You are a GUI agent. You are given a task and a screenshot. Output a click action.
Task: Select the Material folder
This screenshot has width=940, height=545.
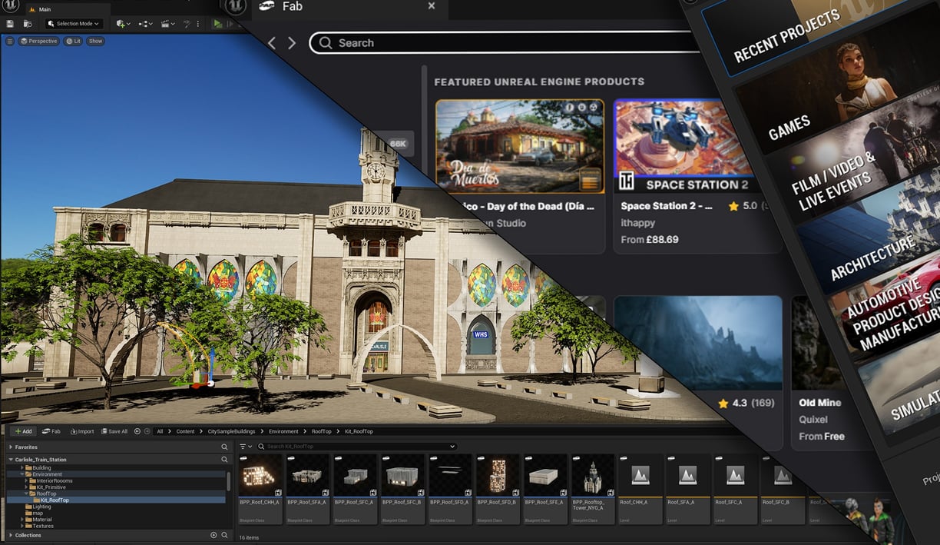pyautogui.click(x=38, y=520)
